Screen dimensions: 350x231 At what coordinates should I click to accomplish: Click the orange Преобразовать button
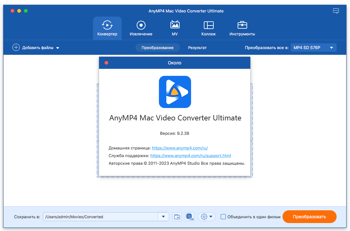click(309, 217)
